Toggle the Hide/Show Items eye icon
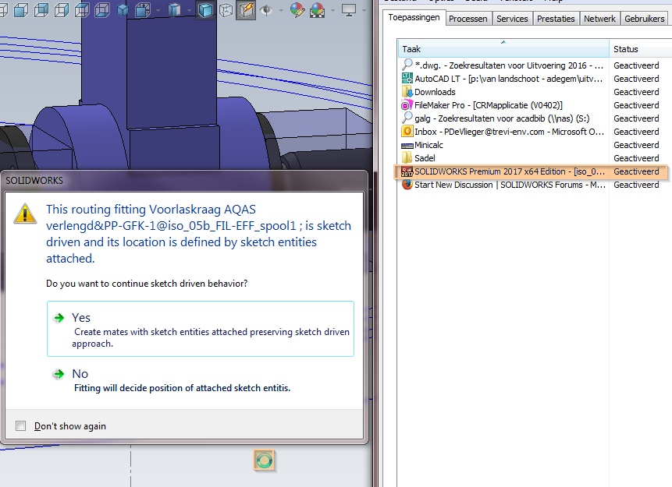Screen dimensions: 672x487 click(265, 10)
